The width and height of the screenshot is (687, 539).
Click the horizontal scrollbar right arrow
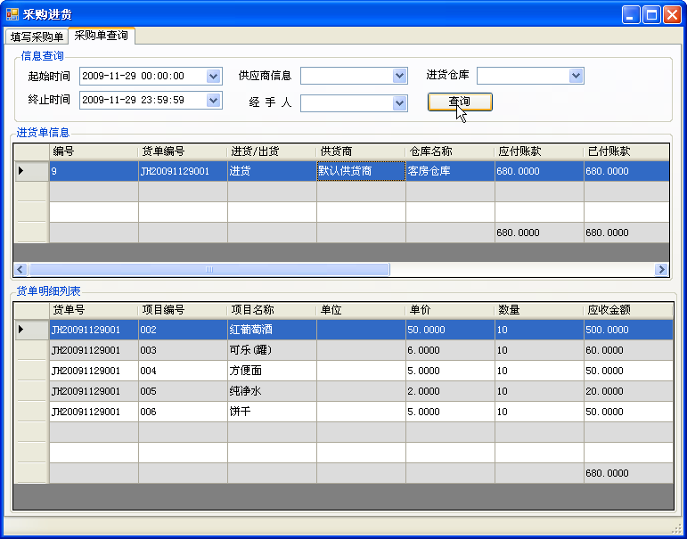pyautogui.click(x=661, y=270)
